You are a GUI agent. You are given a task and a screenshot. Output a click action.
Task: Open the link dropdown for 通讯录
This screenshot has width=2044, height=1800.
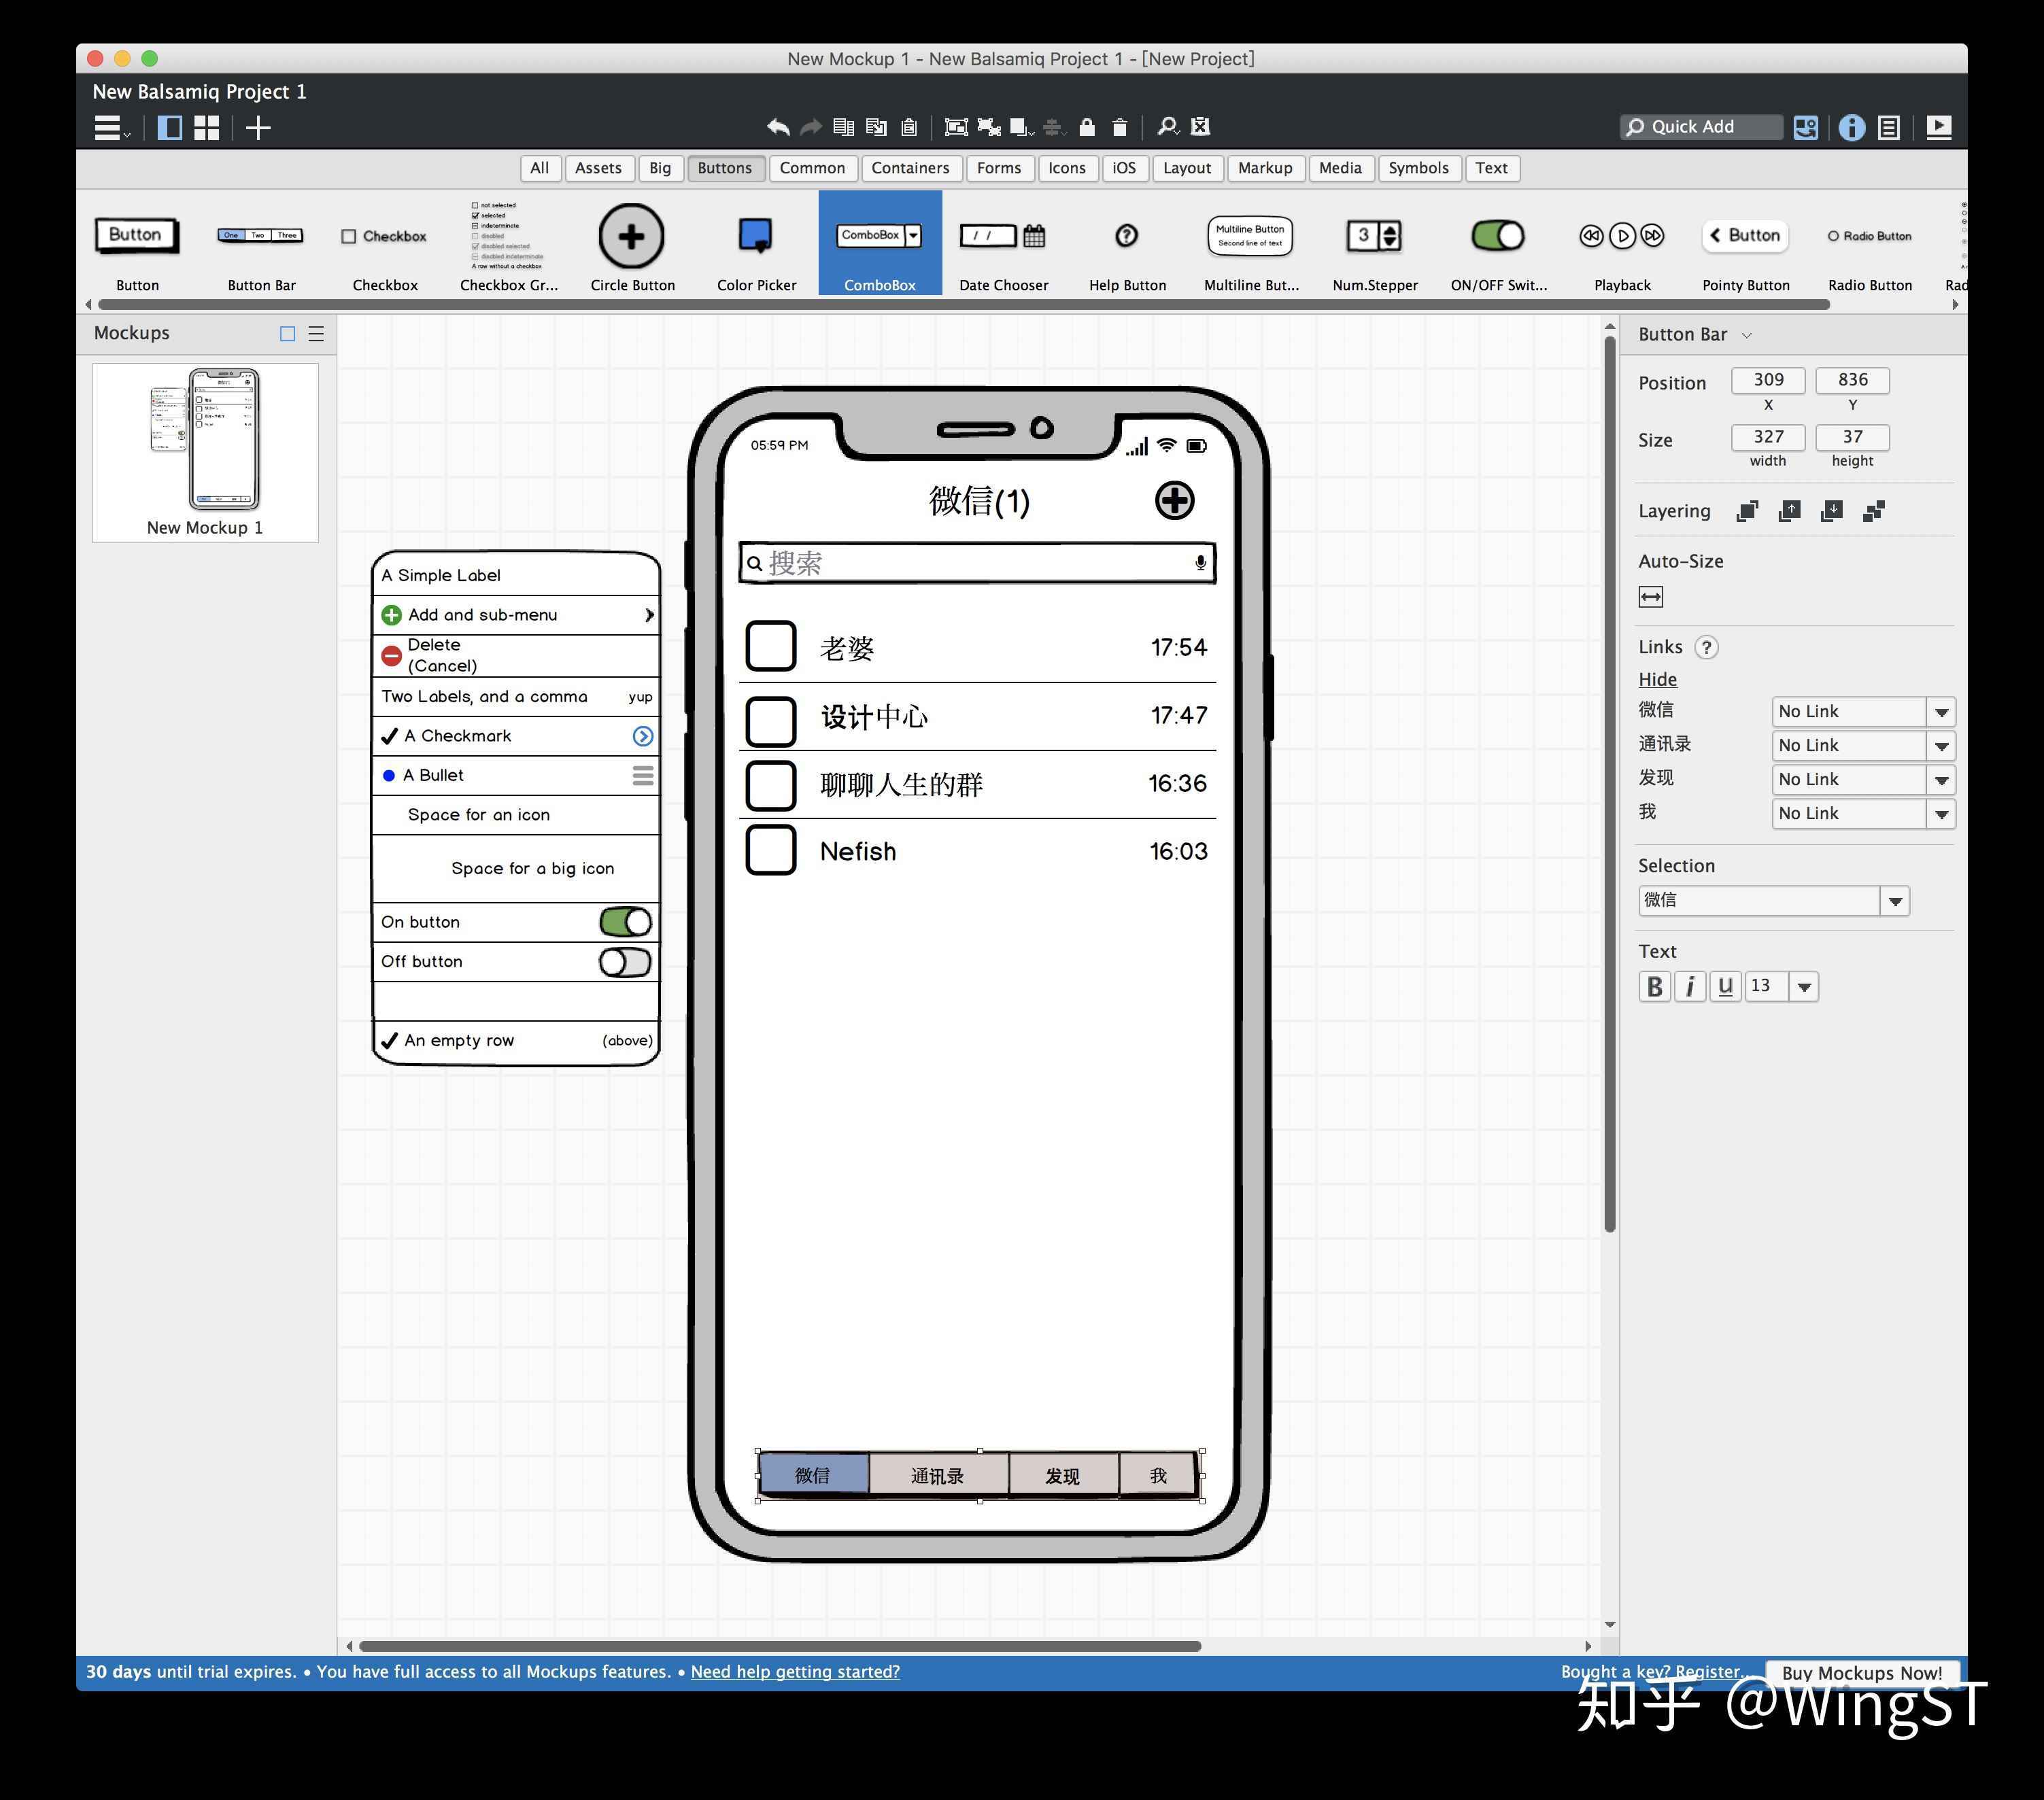click(x=1941, y=746)
